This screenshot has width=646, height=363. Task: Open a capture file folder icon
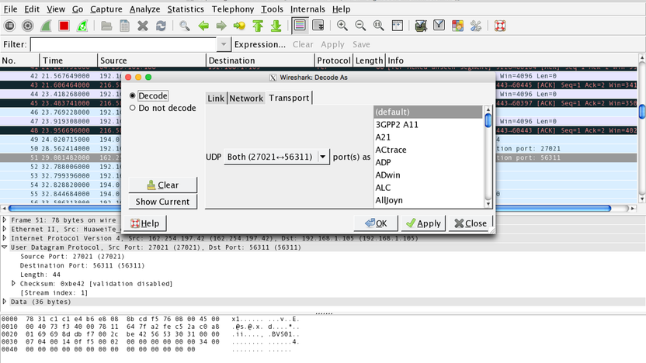106,26
